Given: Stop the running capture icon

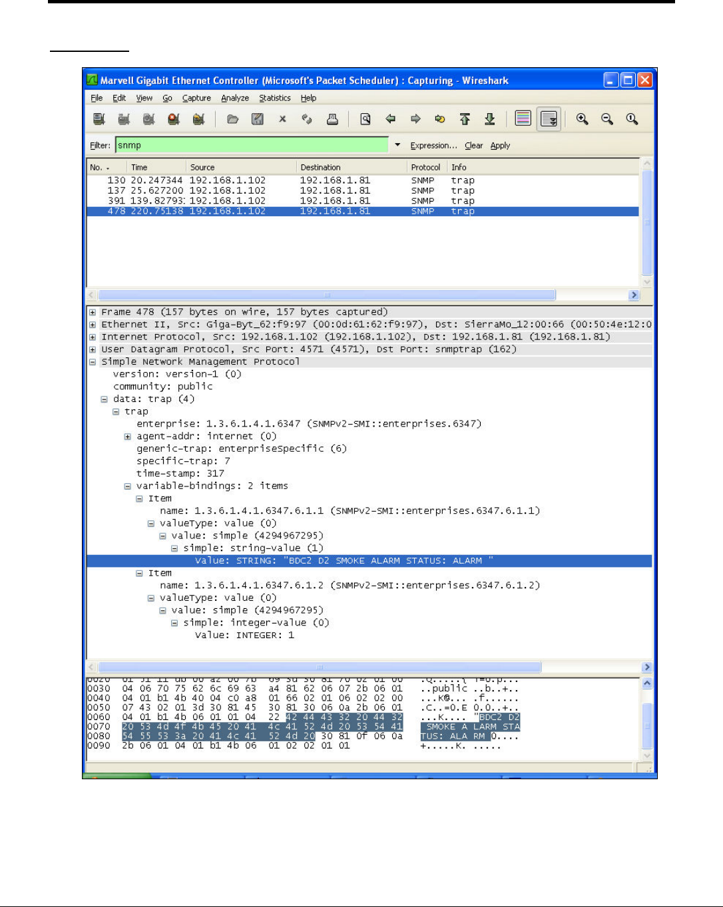Looking at the screenshot, I should click(174, 119).
